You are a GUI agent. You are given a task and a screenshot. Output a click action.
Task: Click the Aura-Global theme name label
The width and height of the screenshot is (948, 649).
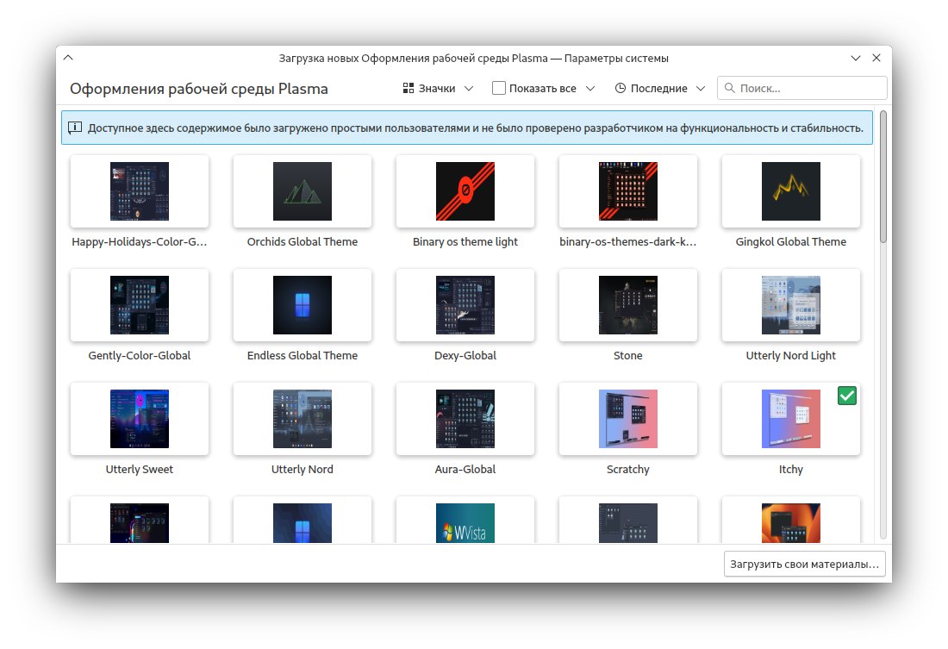tap(465, 470)
